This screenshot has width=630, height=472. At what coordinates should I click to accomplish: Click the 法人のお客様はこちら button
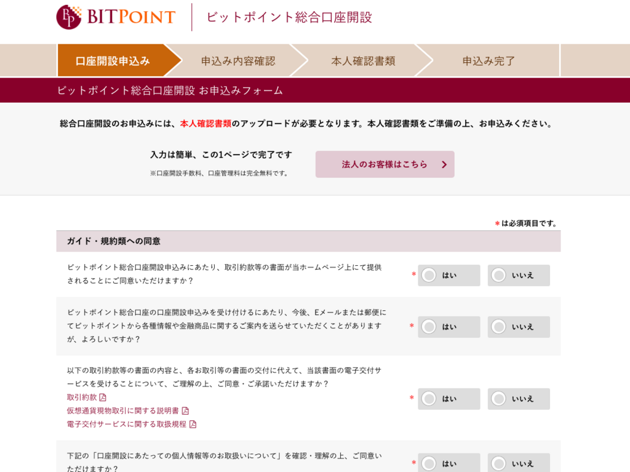click(x=385, y=164)
